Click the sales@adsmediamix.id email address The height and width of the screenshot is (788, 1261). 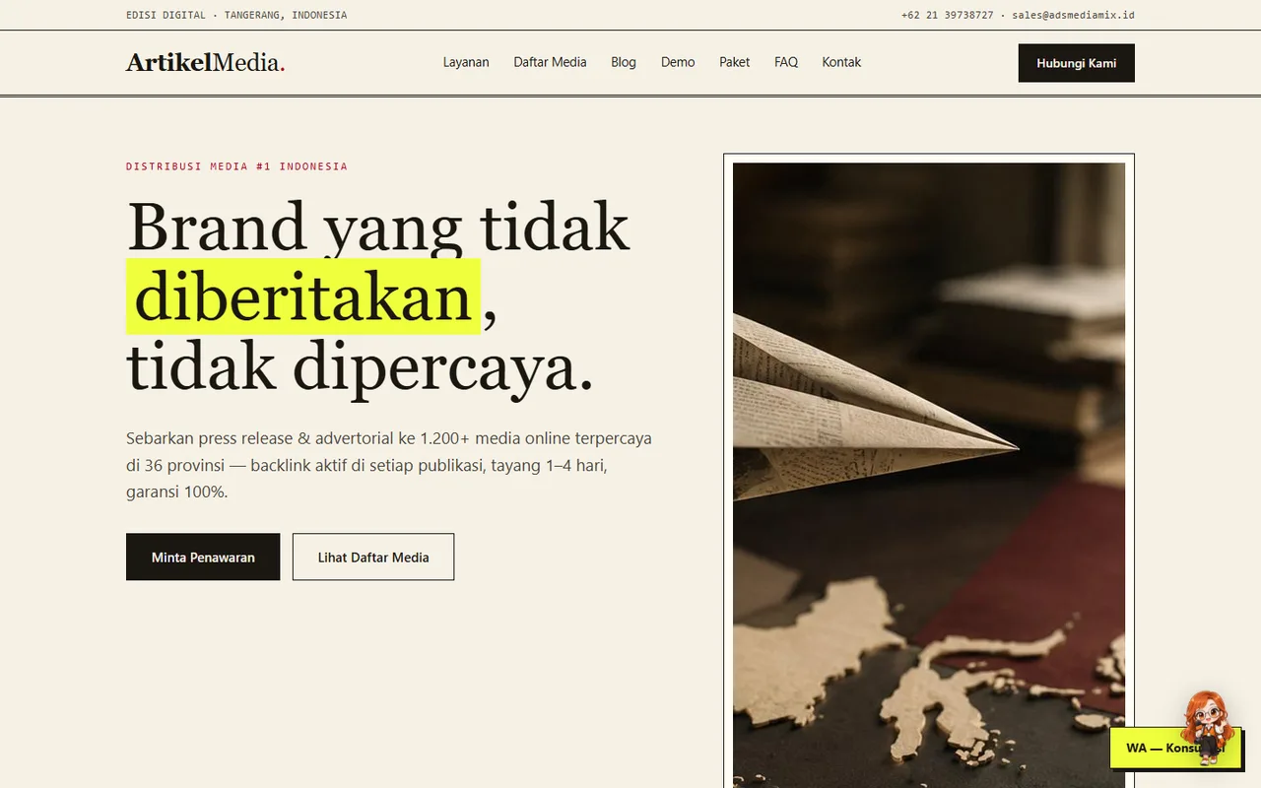tap(1073, 15)
